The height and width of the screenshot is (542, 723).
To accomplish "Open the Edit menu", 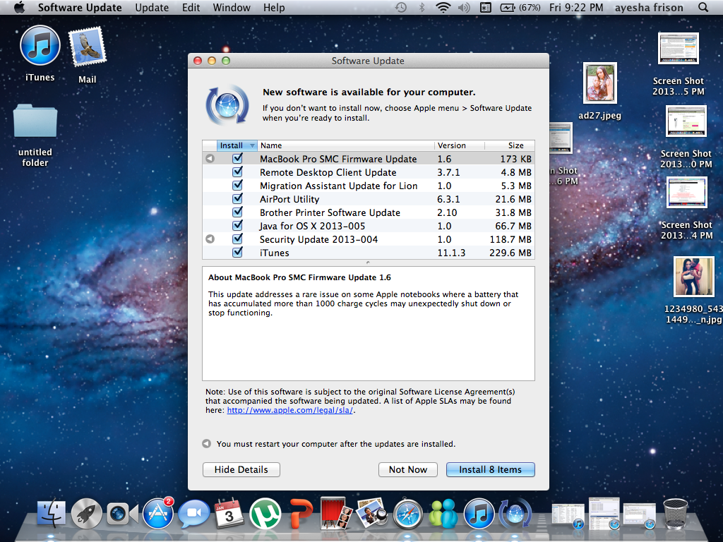I will pyautogui.click(x=191, y=7).
